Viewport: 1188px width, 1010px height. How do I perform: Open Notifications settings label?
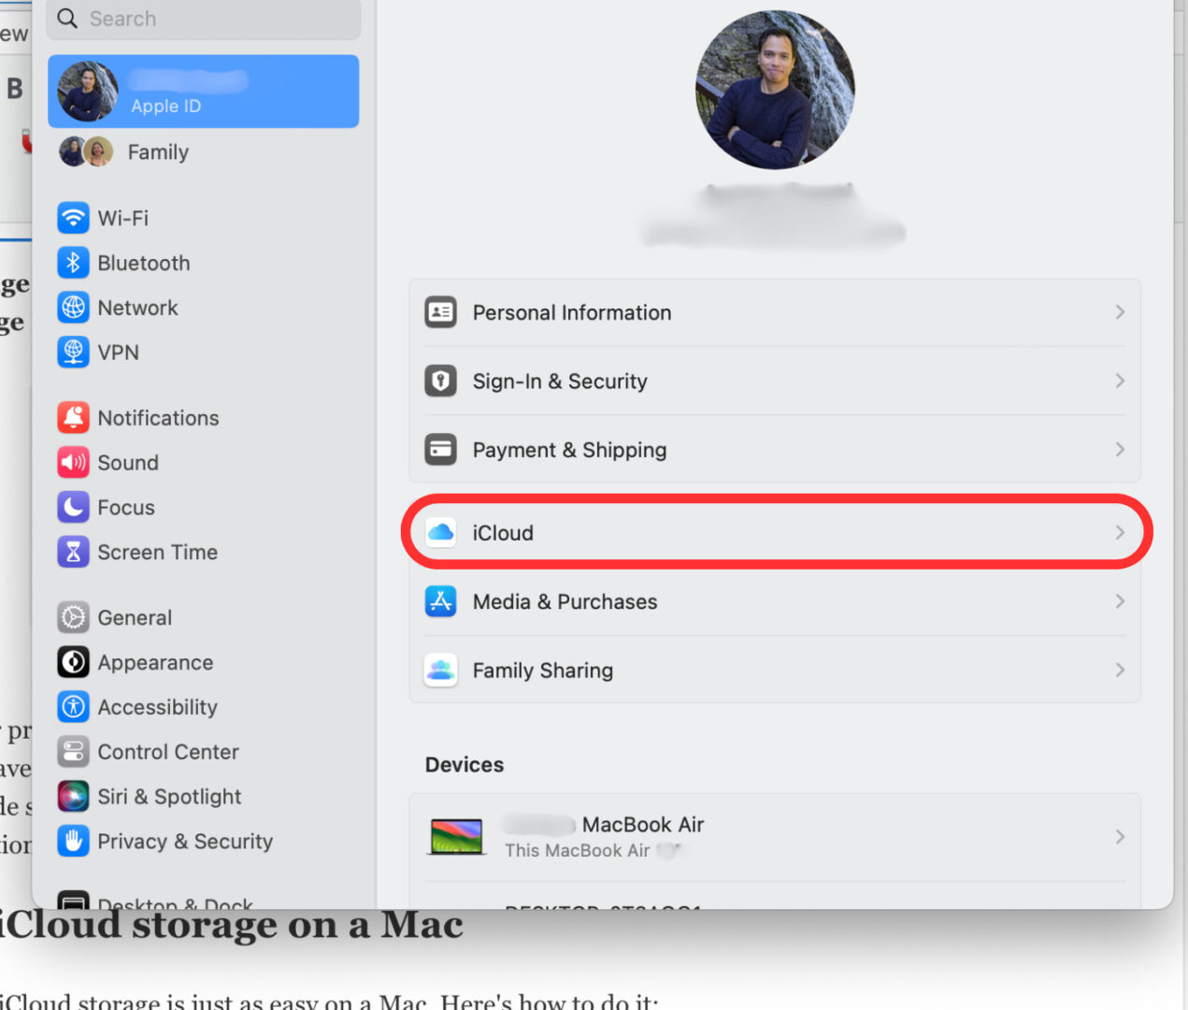click(158, 418)
